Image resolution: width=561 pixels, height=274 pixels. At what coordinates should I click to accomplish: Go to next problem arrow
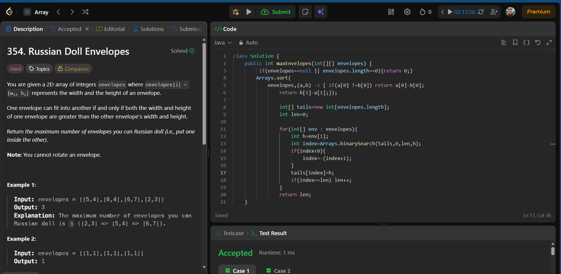72,12
